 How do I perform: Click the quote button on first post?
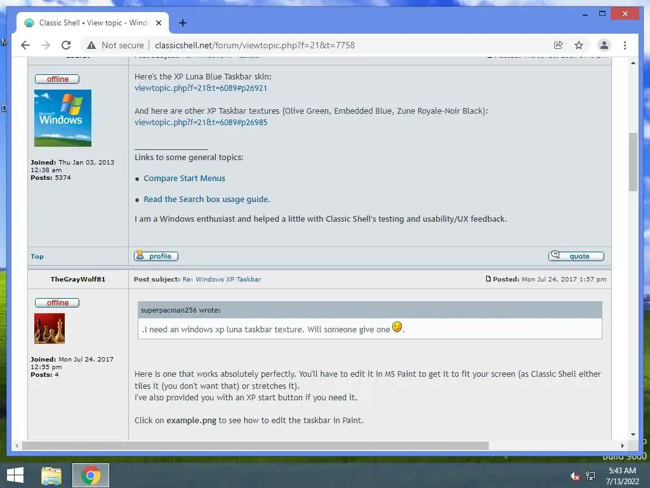coord(576,256)
